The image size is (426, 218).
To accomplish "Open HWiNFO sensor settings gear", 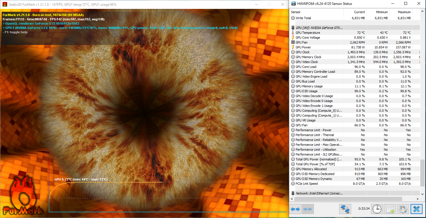I will tap(403, 209).
